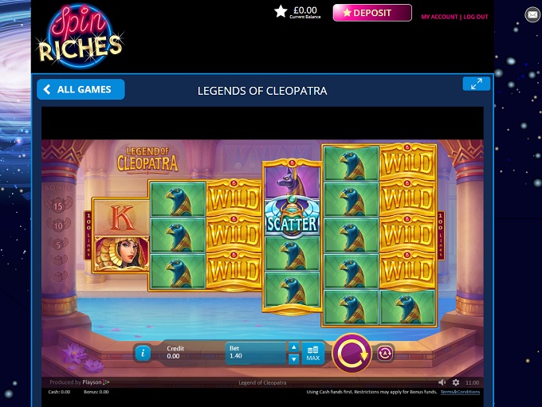Open messages envelope icon
This screenshot has height=407, width=542.
532,15
